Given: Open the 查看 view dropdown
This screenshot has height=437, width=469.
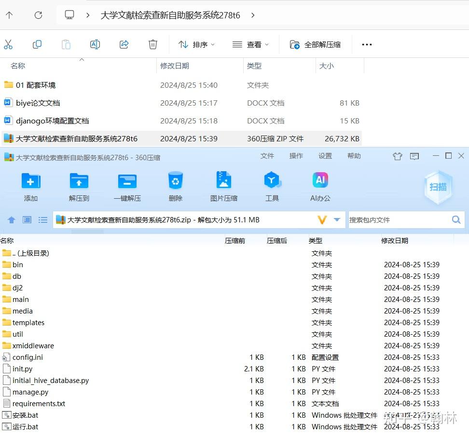Looking at the screenshot, I should click(x=250, y=44).
